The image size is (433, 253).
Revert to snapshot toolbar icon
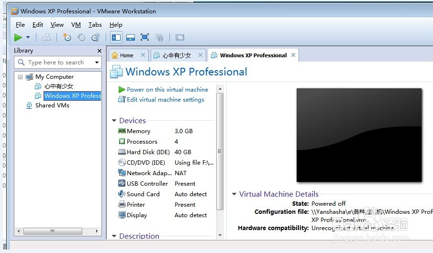[81, 37]
